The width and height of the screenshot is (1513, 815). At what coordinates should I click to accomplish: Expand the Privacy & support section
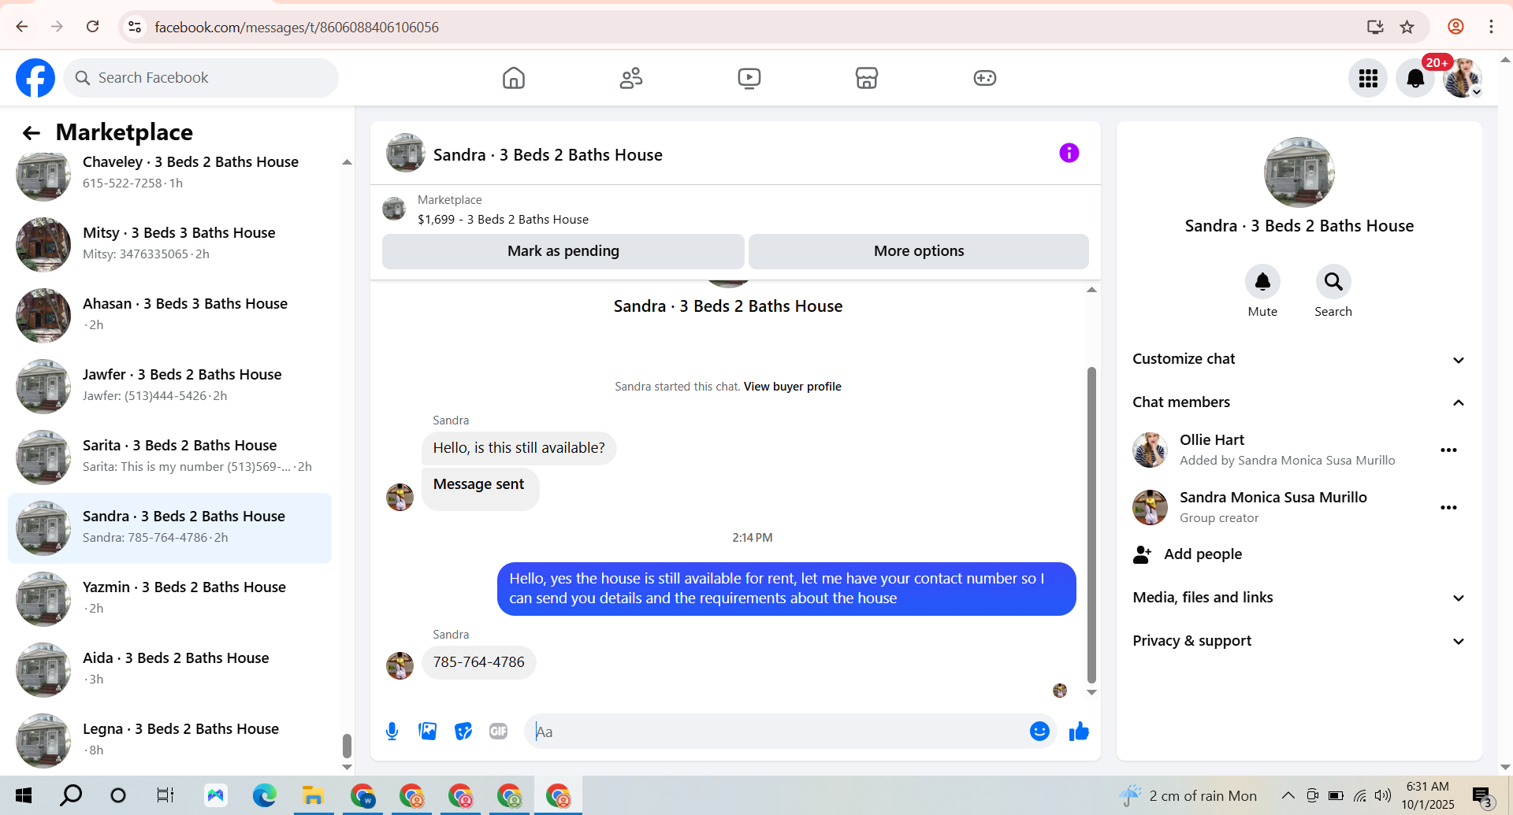click(x=1299, y=641)
